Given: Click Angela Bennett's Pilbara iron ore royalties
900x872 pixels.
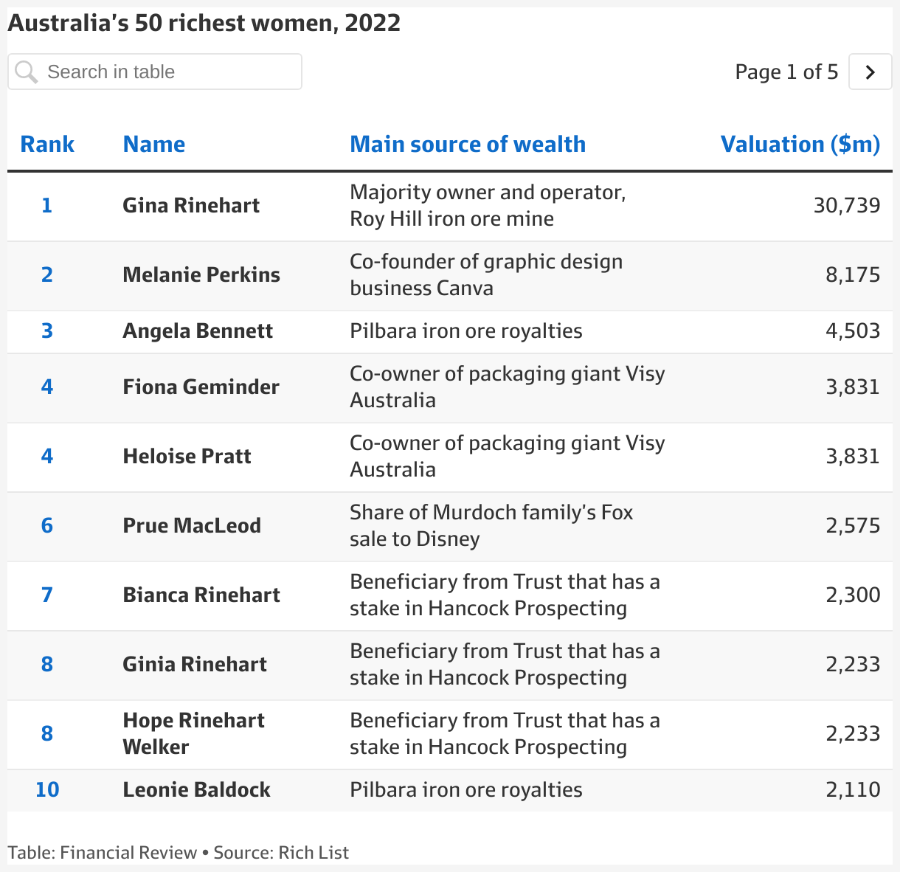Looking at the screenshot, I should pyautogui.click(x=466, y=331).
